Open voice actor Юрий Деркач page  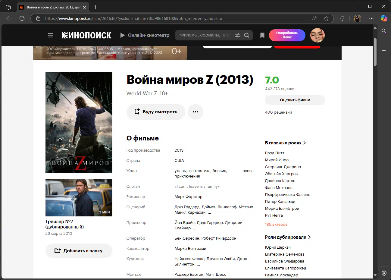[x=278, y=247]
